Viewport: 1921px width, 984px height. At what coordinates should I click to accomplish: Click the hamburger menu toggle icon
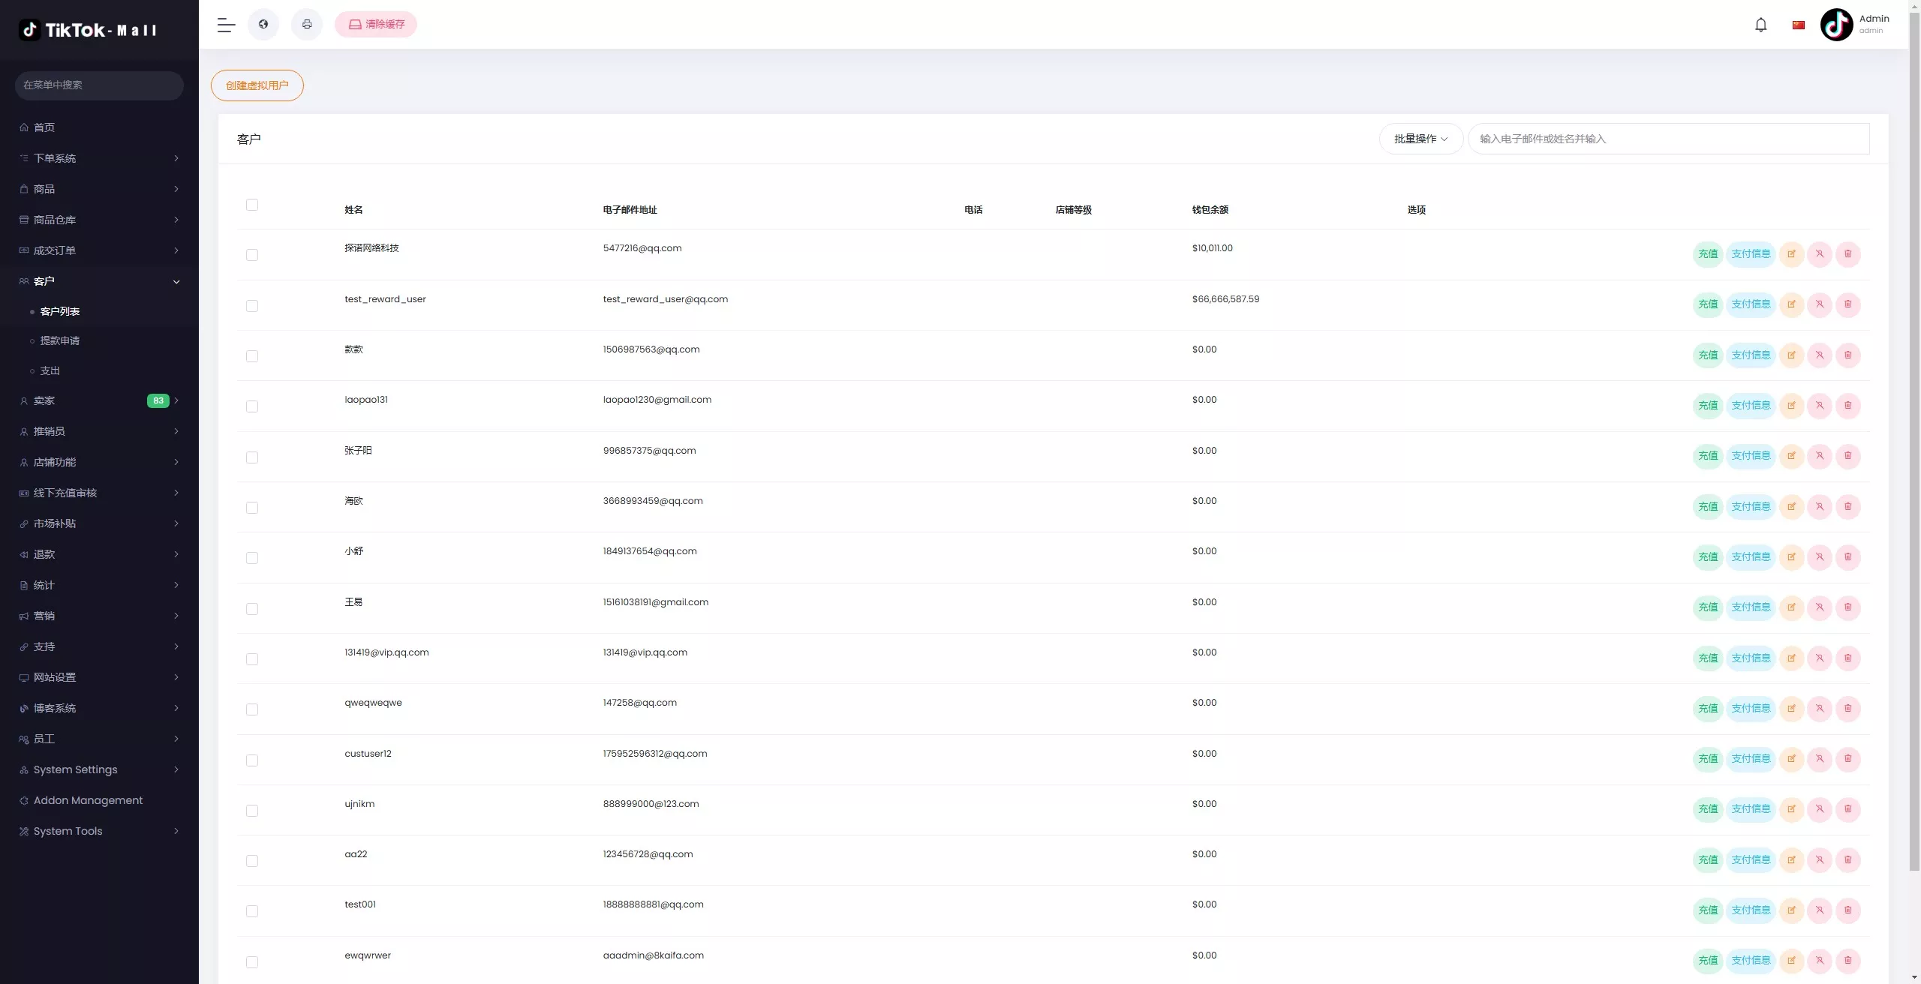pos(226,25)
